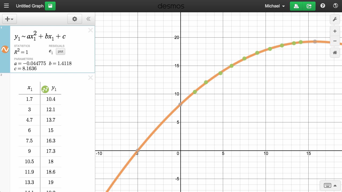Select table cell with value 12.1
The image size is (342, 192).
51,110
